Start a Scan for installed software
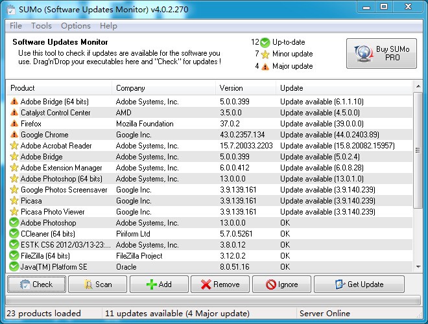The width and height of the screenshot is (428, 324). [x=98, y=284]
